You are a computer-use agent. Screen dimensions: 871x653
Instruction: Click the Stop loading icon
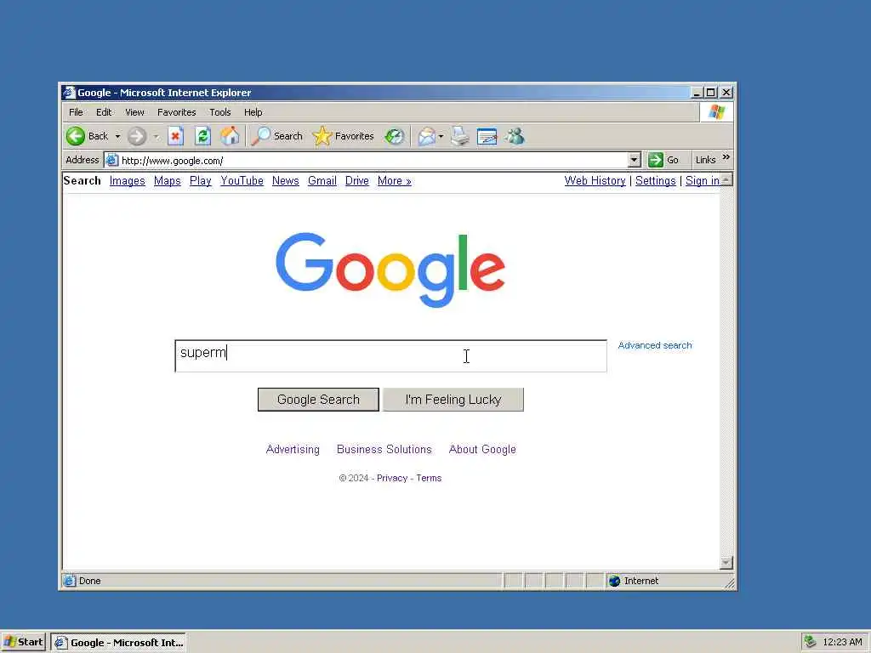click(x=175, y=136)
